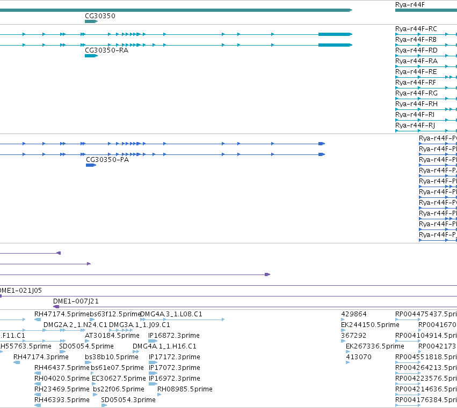This screenshot has height=408, width=457.
Task: Click the Rya-r44F-RE transcript label
Action: [416, 72]
